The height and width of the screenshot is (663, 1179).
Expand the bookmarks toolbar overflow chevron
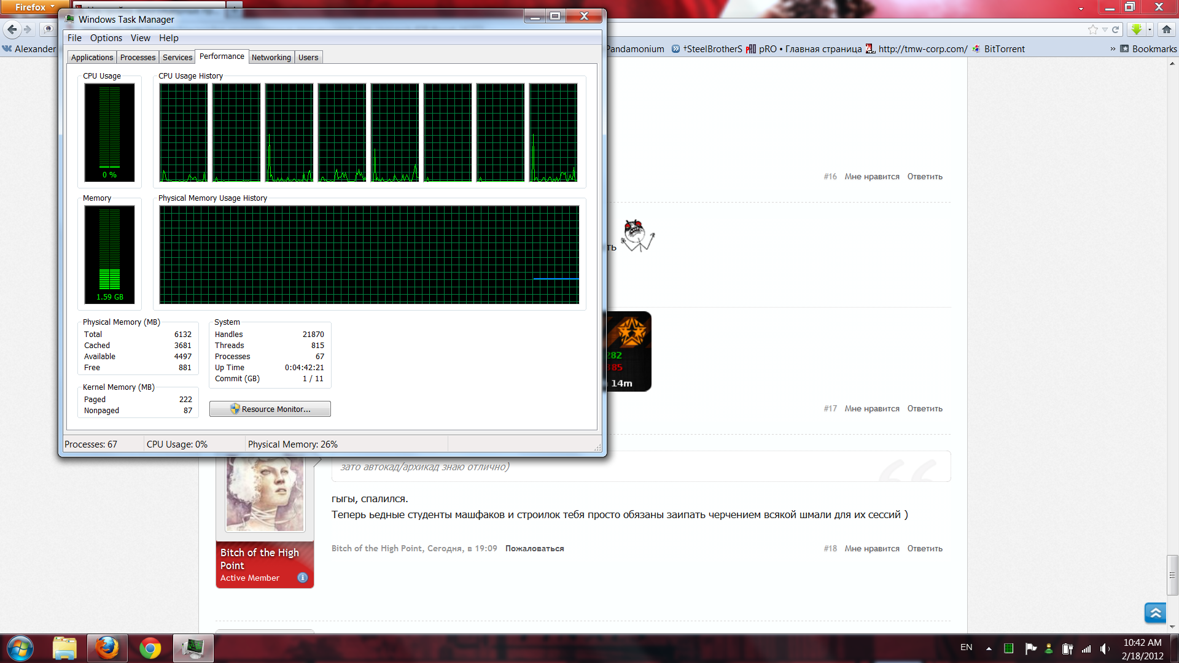point(1113,49)
